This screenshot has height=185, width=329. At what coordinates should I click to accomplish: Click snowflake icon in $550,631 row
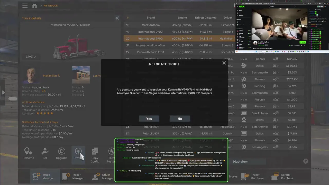pyautogui.click(x=243, y=66)
